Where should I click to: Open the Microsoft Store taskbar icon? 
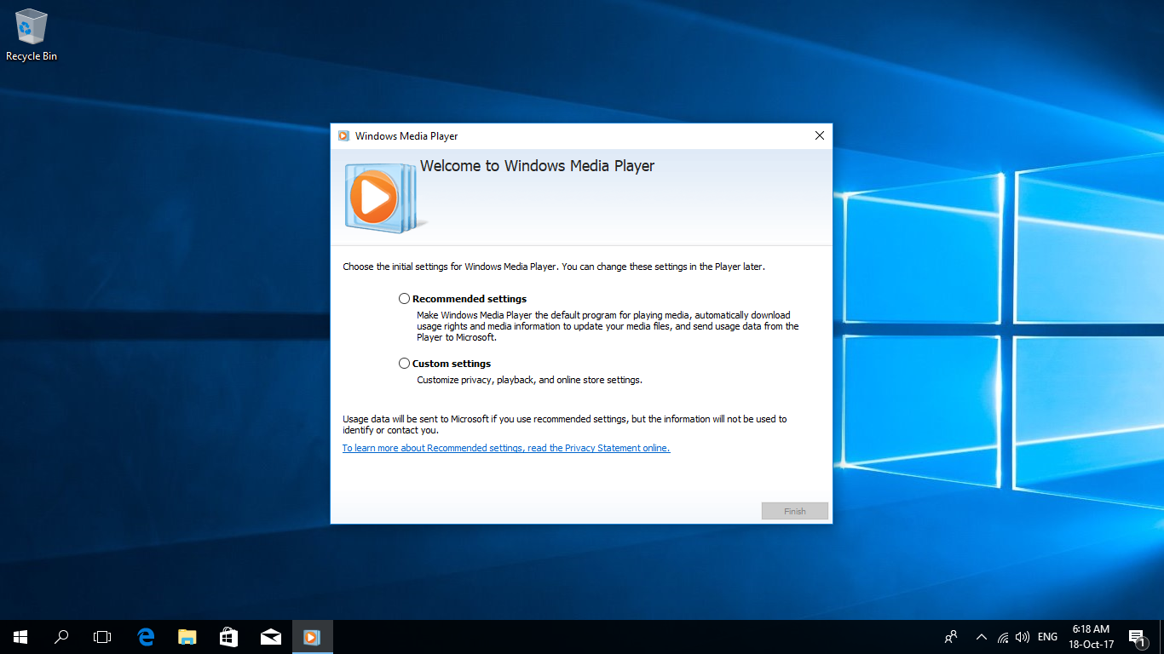(x=228, y=637)
